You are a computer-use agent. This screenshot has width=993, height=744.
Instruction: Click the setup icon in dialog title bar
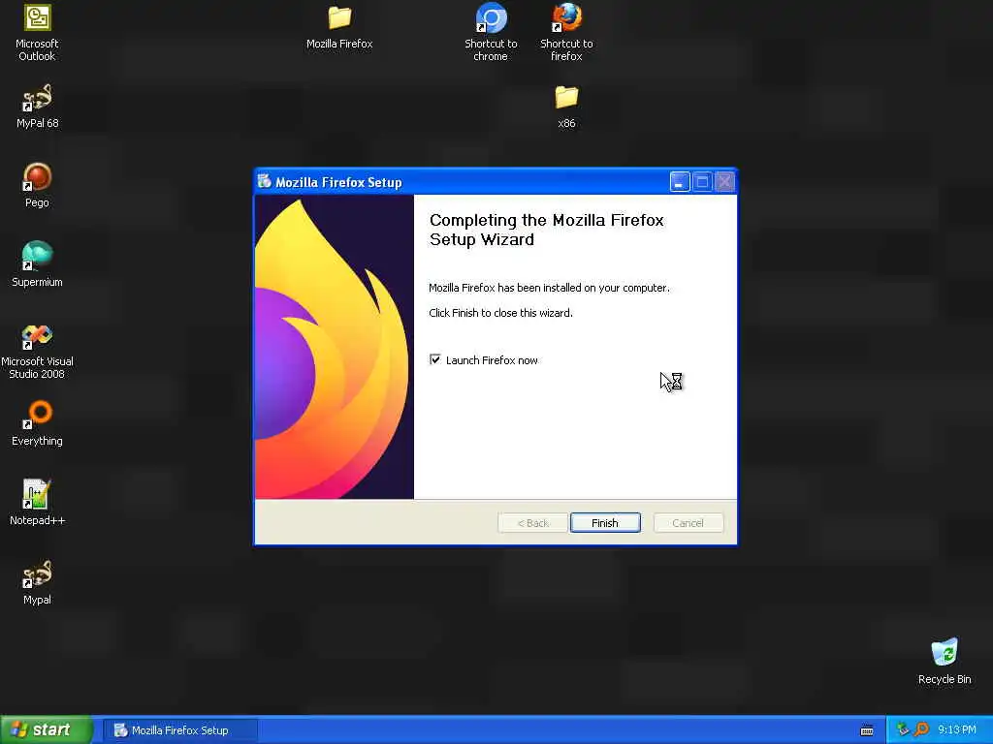[x=264, y=181]
